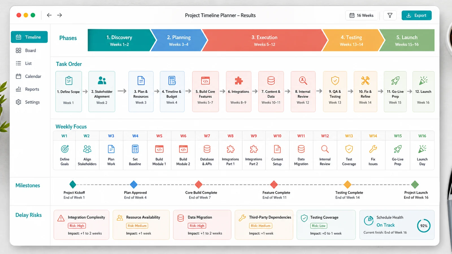This screenshot has height=254, width=452.
Task: Click the Define Scope clipboard icon
Action: pos(69,80)
